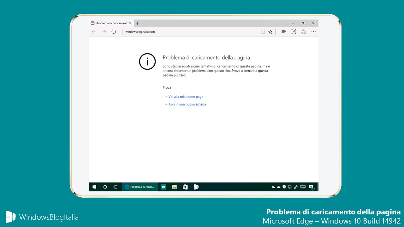Open the Hub panel
This screenshot has height=227, width=404.
(x=284, y=32)
